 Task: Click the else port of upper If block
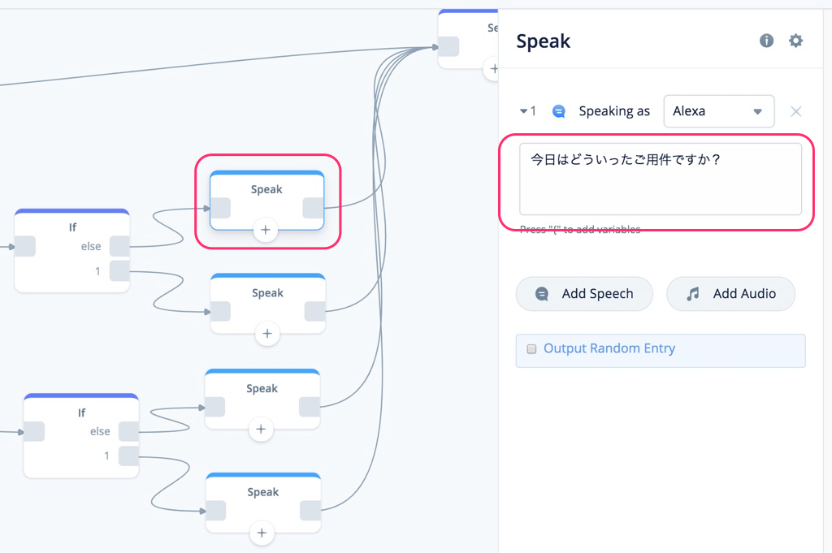tap(119, 247)
